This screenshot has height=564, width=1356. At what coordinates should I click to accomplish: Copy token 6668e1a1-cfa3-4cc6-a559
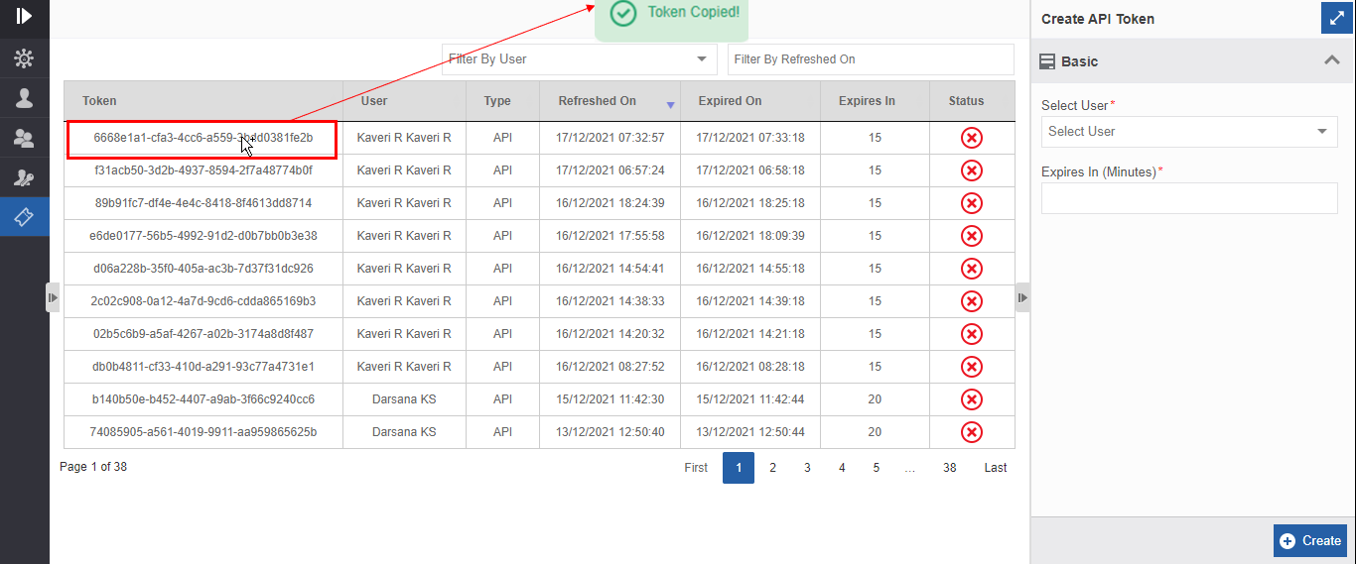pos(203,138)
